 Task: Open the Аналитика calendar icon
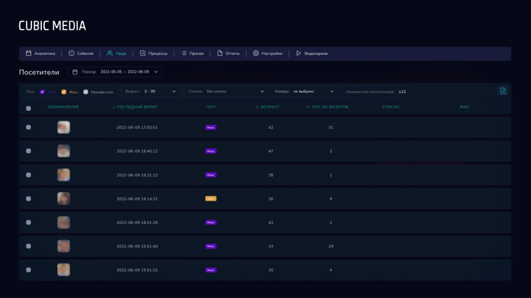click(x=28, y=54)
